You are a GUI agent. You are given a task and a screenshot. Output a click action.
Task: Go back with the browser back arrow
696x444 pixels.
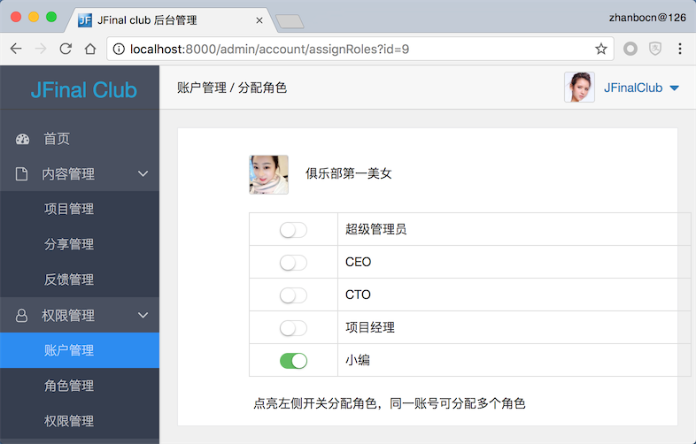tap(16, 49)
